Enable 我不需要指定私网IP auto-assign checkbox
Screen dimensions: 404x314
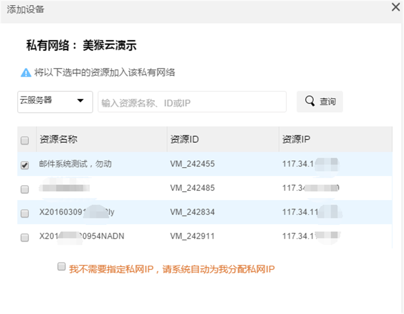(61, 267)
